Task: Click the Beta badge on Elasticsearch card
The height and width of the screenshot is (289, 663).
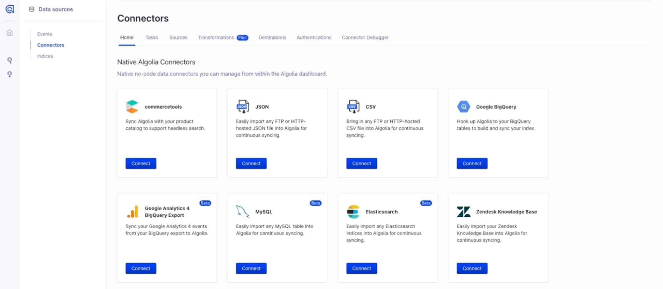Action: 426,203
